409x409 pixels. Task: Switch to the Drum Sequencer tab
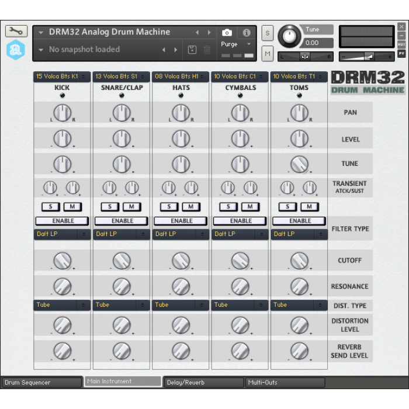coord(41,383)
